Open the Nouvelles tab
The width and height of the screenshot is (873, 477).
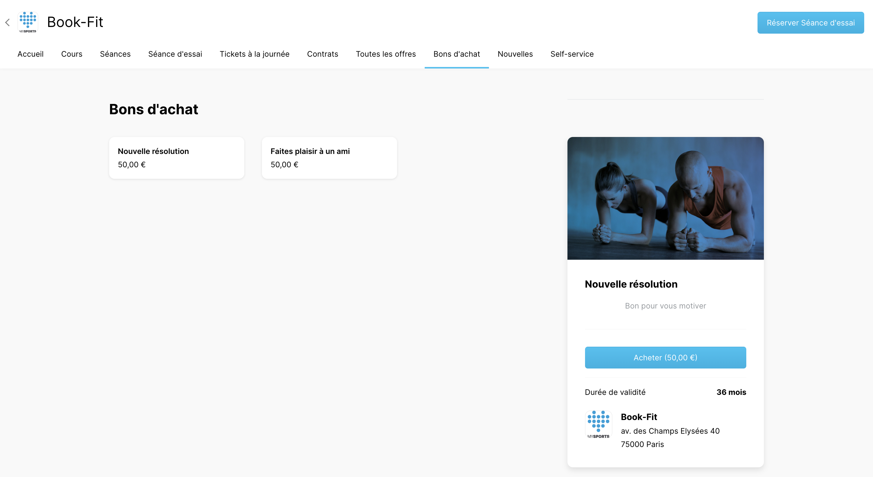[x=515, y=54]
